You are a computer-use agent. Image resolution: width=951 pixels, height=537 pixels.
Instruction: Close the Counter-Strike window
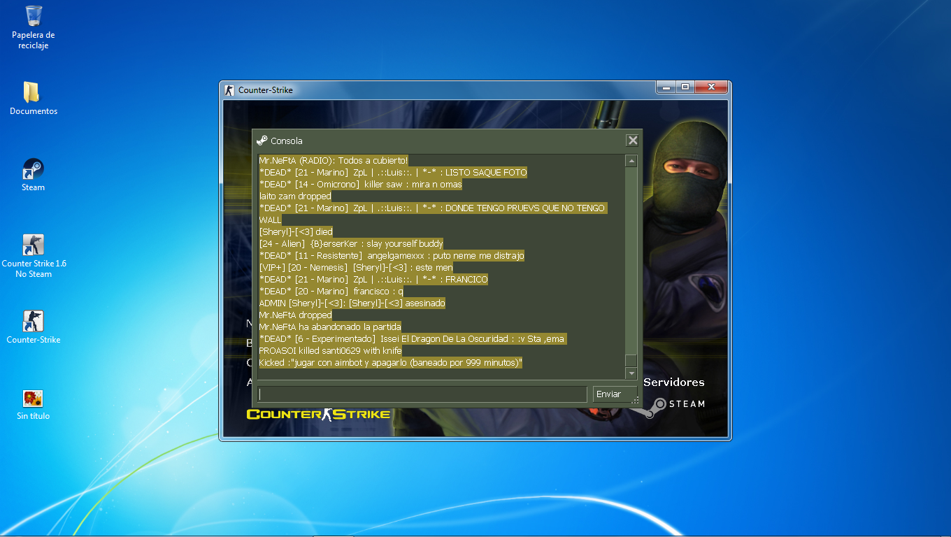click(712, 87)
